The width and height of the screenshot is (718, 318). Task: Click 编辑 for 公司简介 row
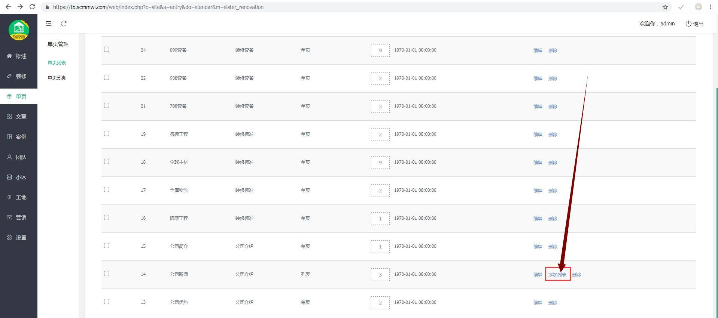pos(538,247)
